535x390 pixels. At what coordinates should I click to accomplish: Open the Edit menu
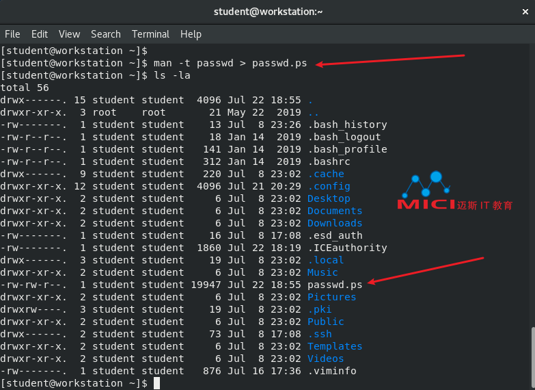click(40, 34)
